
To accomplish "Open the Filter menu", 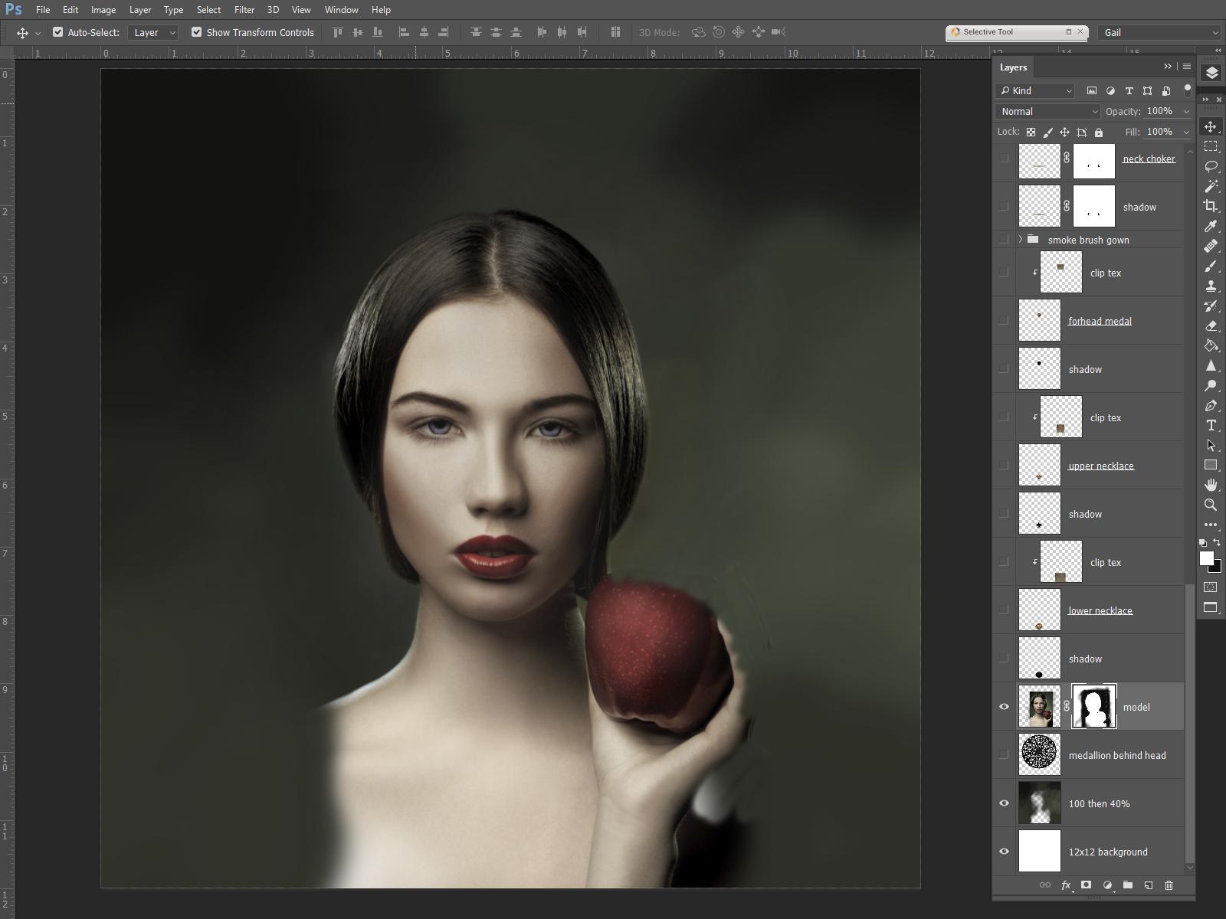I will pos(244,10).
